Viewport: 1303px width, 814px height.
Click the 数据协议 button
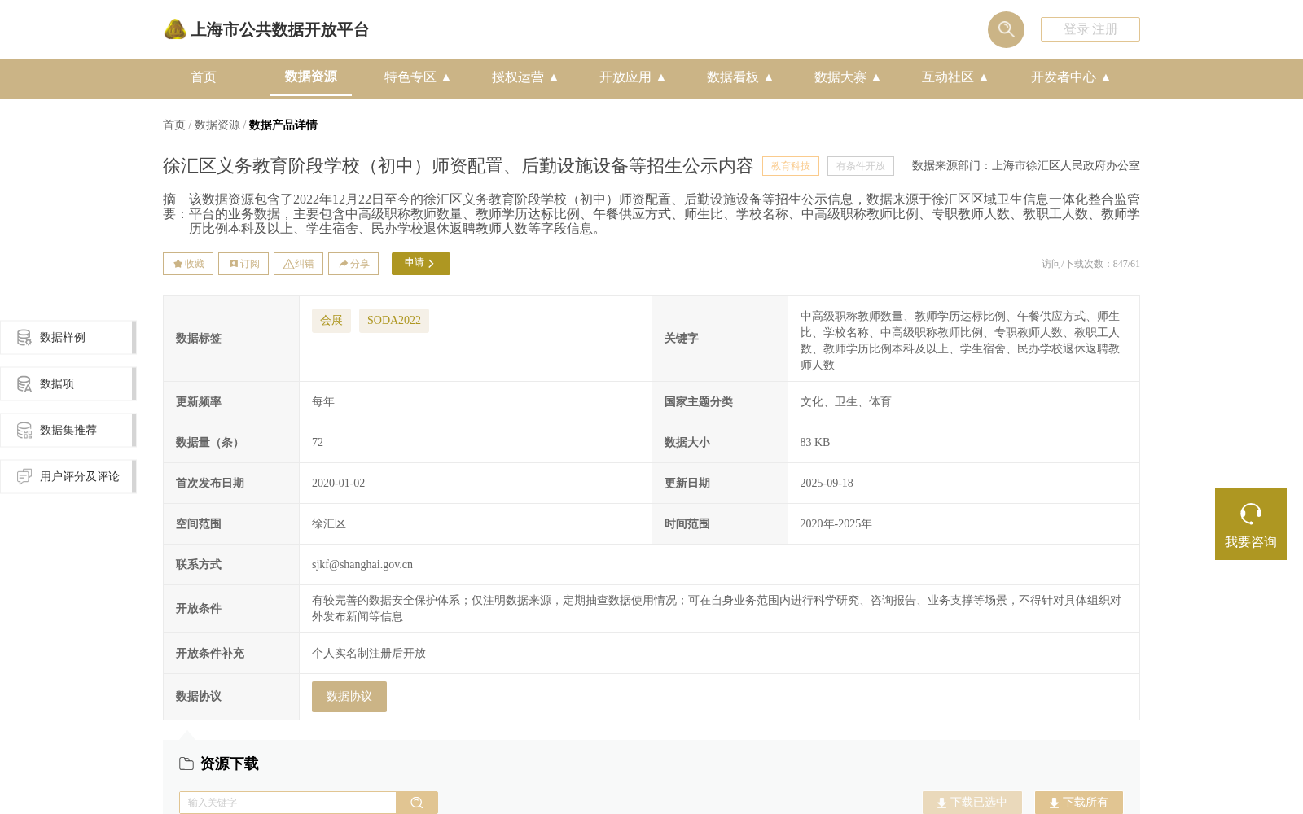pos(349,697)
